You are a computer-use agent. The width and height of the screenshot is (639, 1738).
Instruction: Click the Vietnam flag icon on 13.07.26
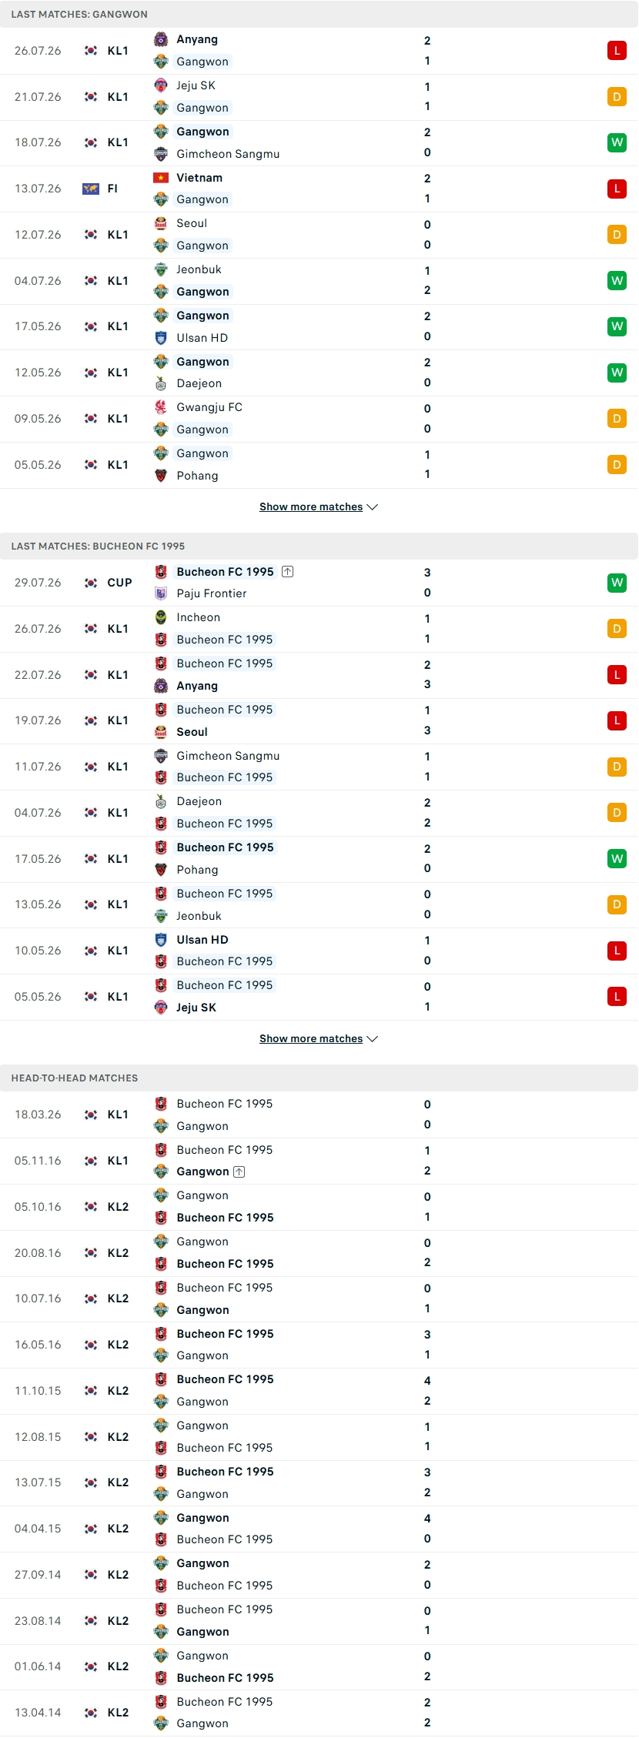tap(161, 178)
